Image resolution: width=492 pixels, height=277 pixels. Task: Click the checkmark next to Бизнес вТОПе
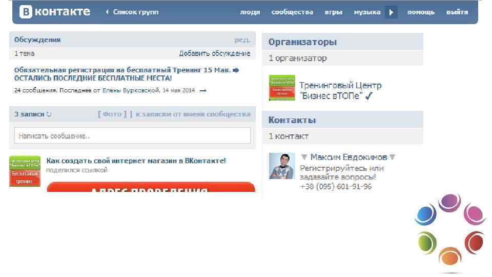coord(368,96)
